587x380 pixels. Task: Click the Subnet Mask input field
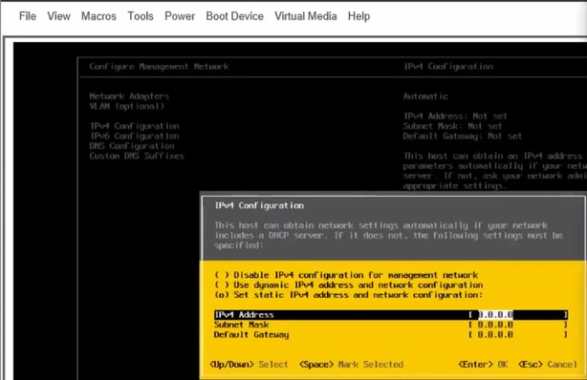point(518,325)
